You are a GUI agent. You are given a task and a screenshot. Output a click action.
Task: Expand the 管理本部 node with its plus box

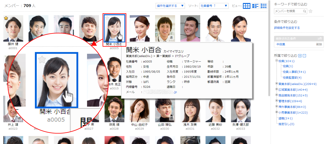coord(277,101)
